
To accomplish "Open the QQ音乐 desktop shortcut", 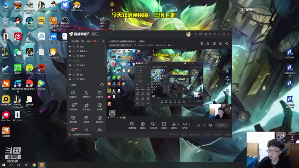I will [x=30, y=69].
